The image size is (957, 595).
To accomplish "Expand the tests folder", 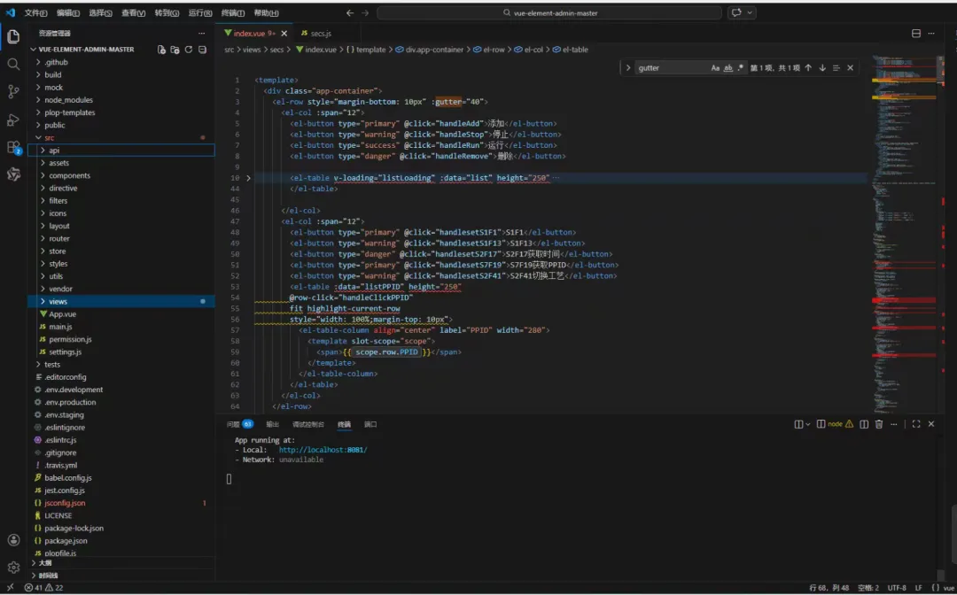I will [121, 365].
